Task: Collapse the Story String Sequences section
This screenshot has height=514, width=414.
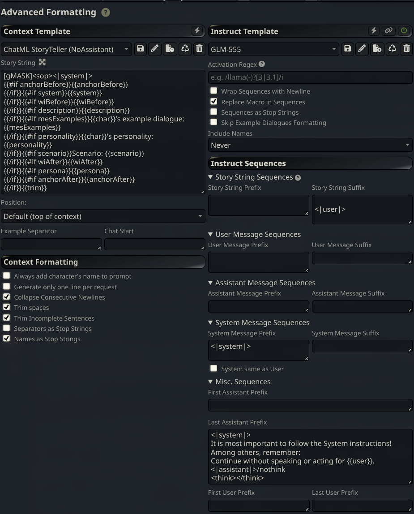Action: coord(211,177)
